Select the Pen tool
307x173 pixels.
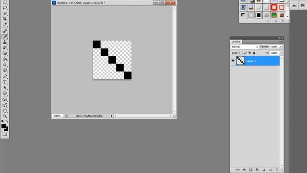pyautogui.click(x=5, y=76)
